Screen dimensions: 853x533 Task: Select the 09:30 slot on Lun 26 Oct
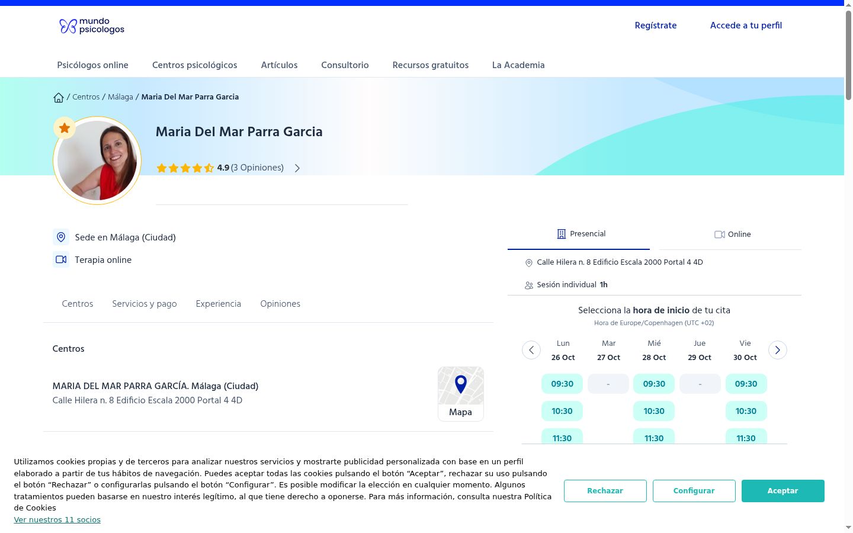[562, 384]
